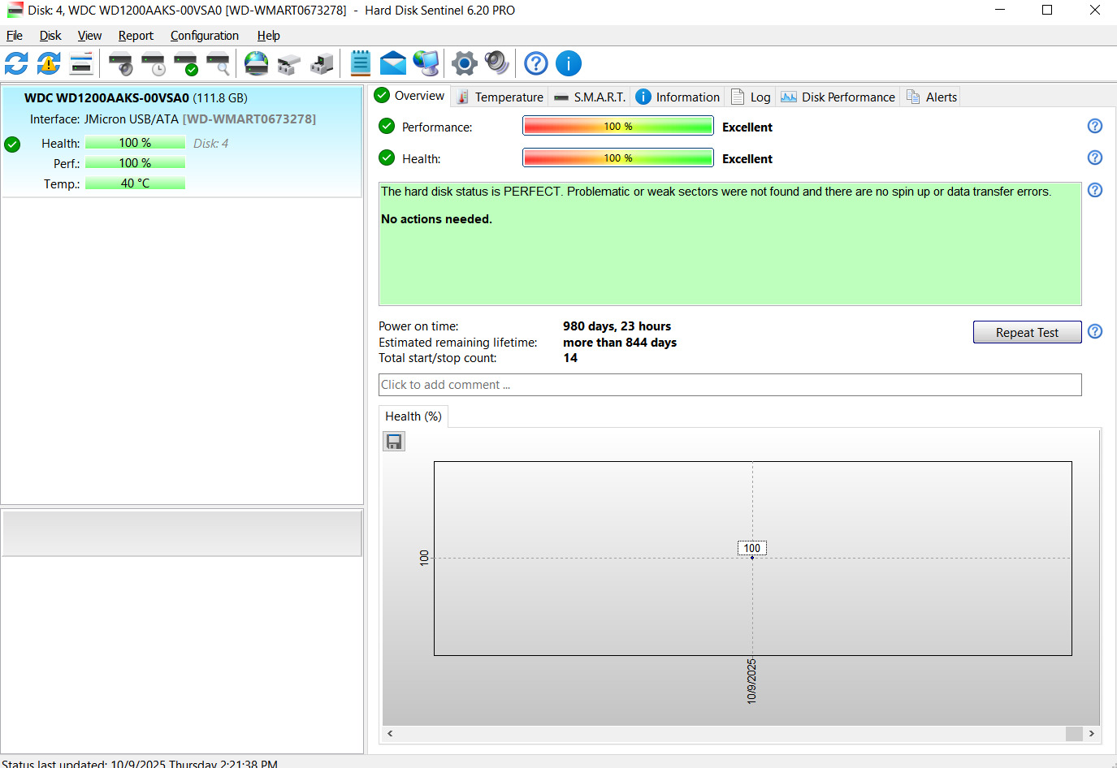Open the notepad report icon
The height and width of the screenshot is (768, 1117).
pyautogui.click(x=361, y=63)
